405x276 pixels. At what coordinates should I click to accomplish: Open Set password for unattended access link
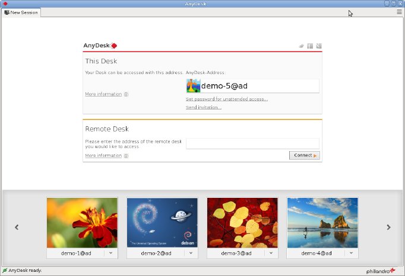(227, 99)
